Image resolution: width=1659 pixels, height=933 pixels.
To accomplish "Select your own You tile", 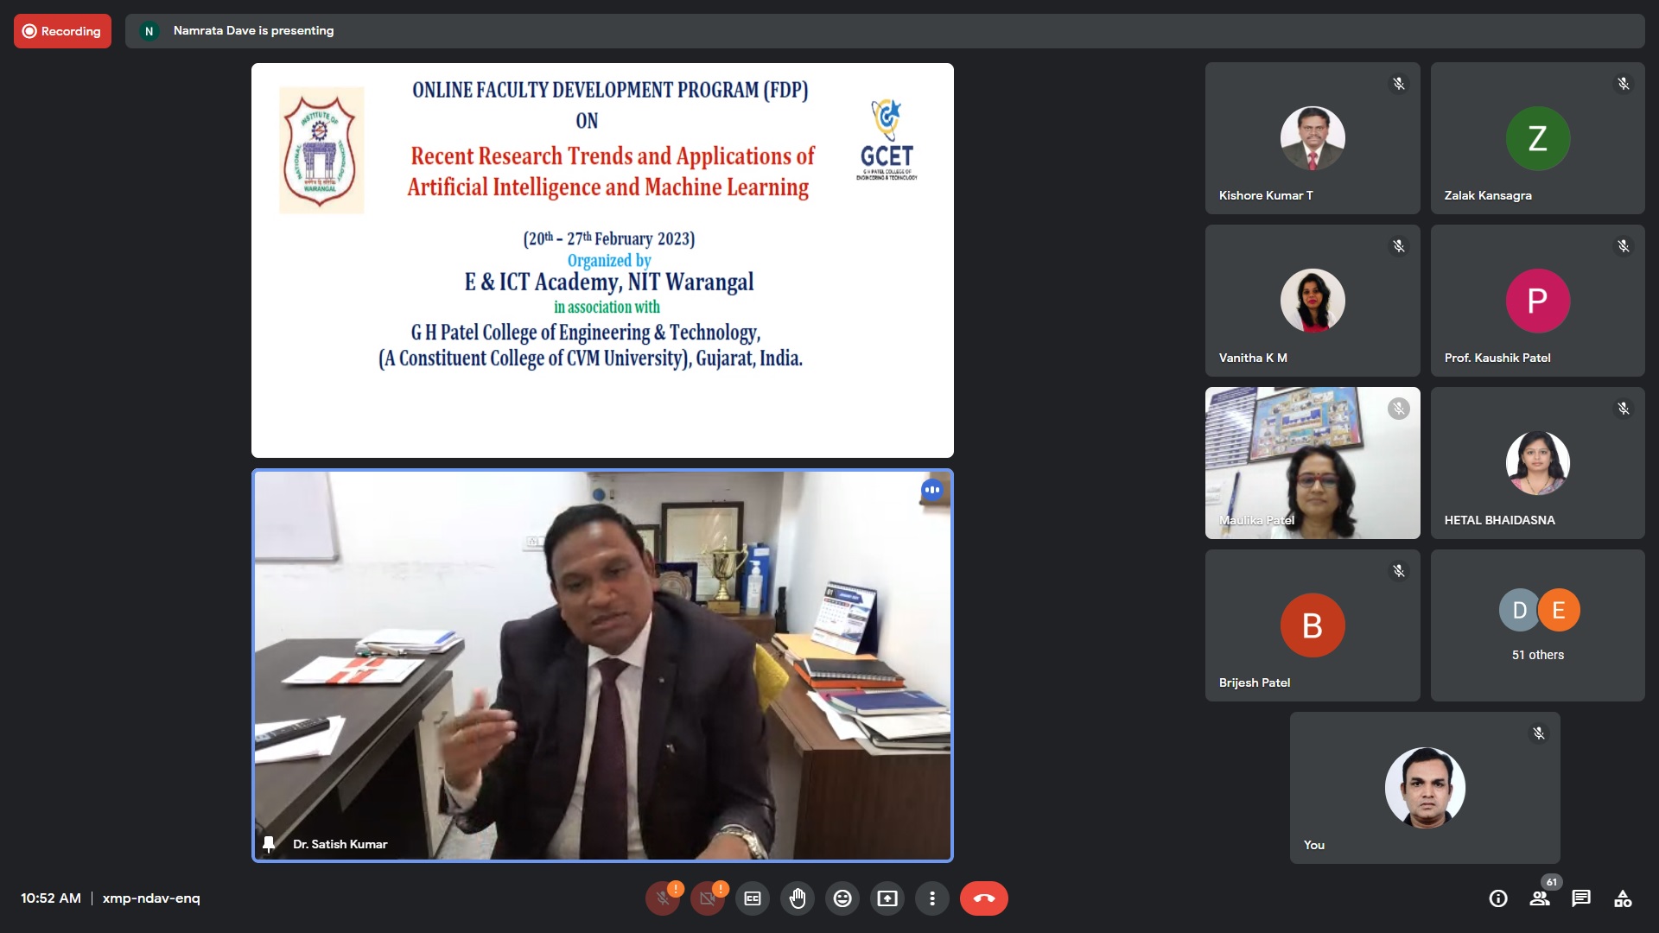I will (x=1425, y=788).
